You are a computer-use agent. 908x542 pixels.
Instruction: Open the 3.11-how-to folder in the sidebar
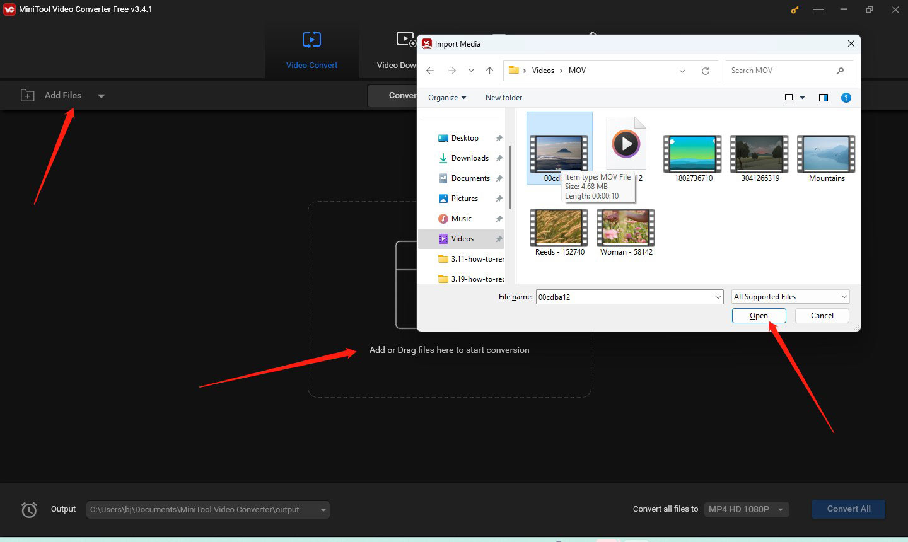[x=471, y=259]
